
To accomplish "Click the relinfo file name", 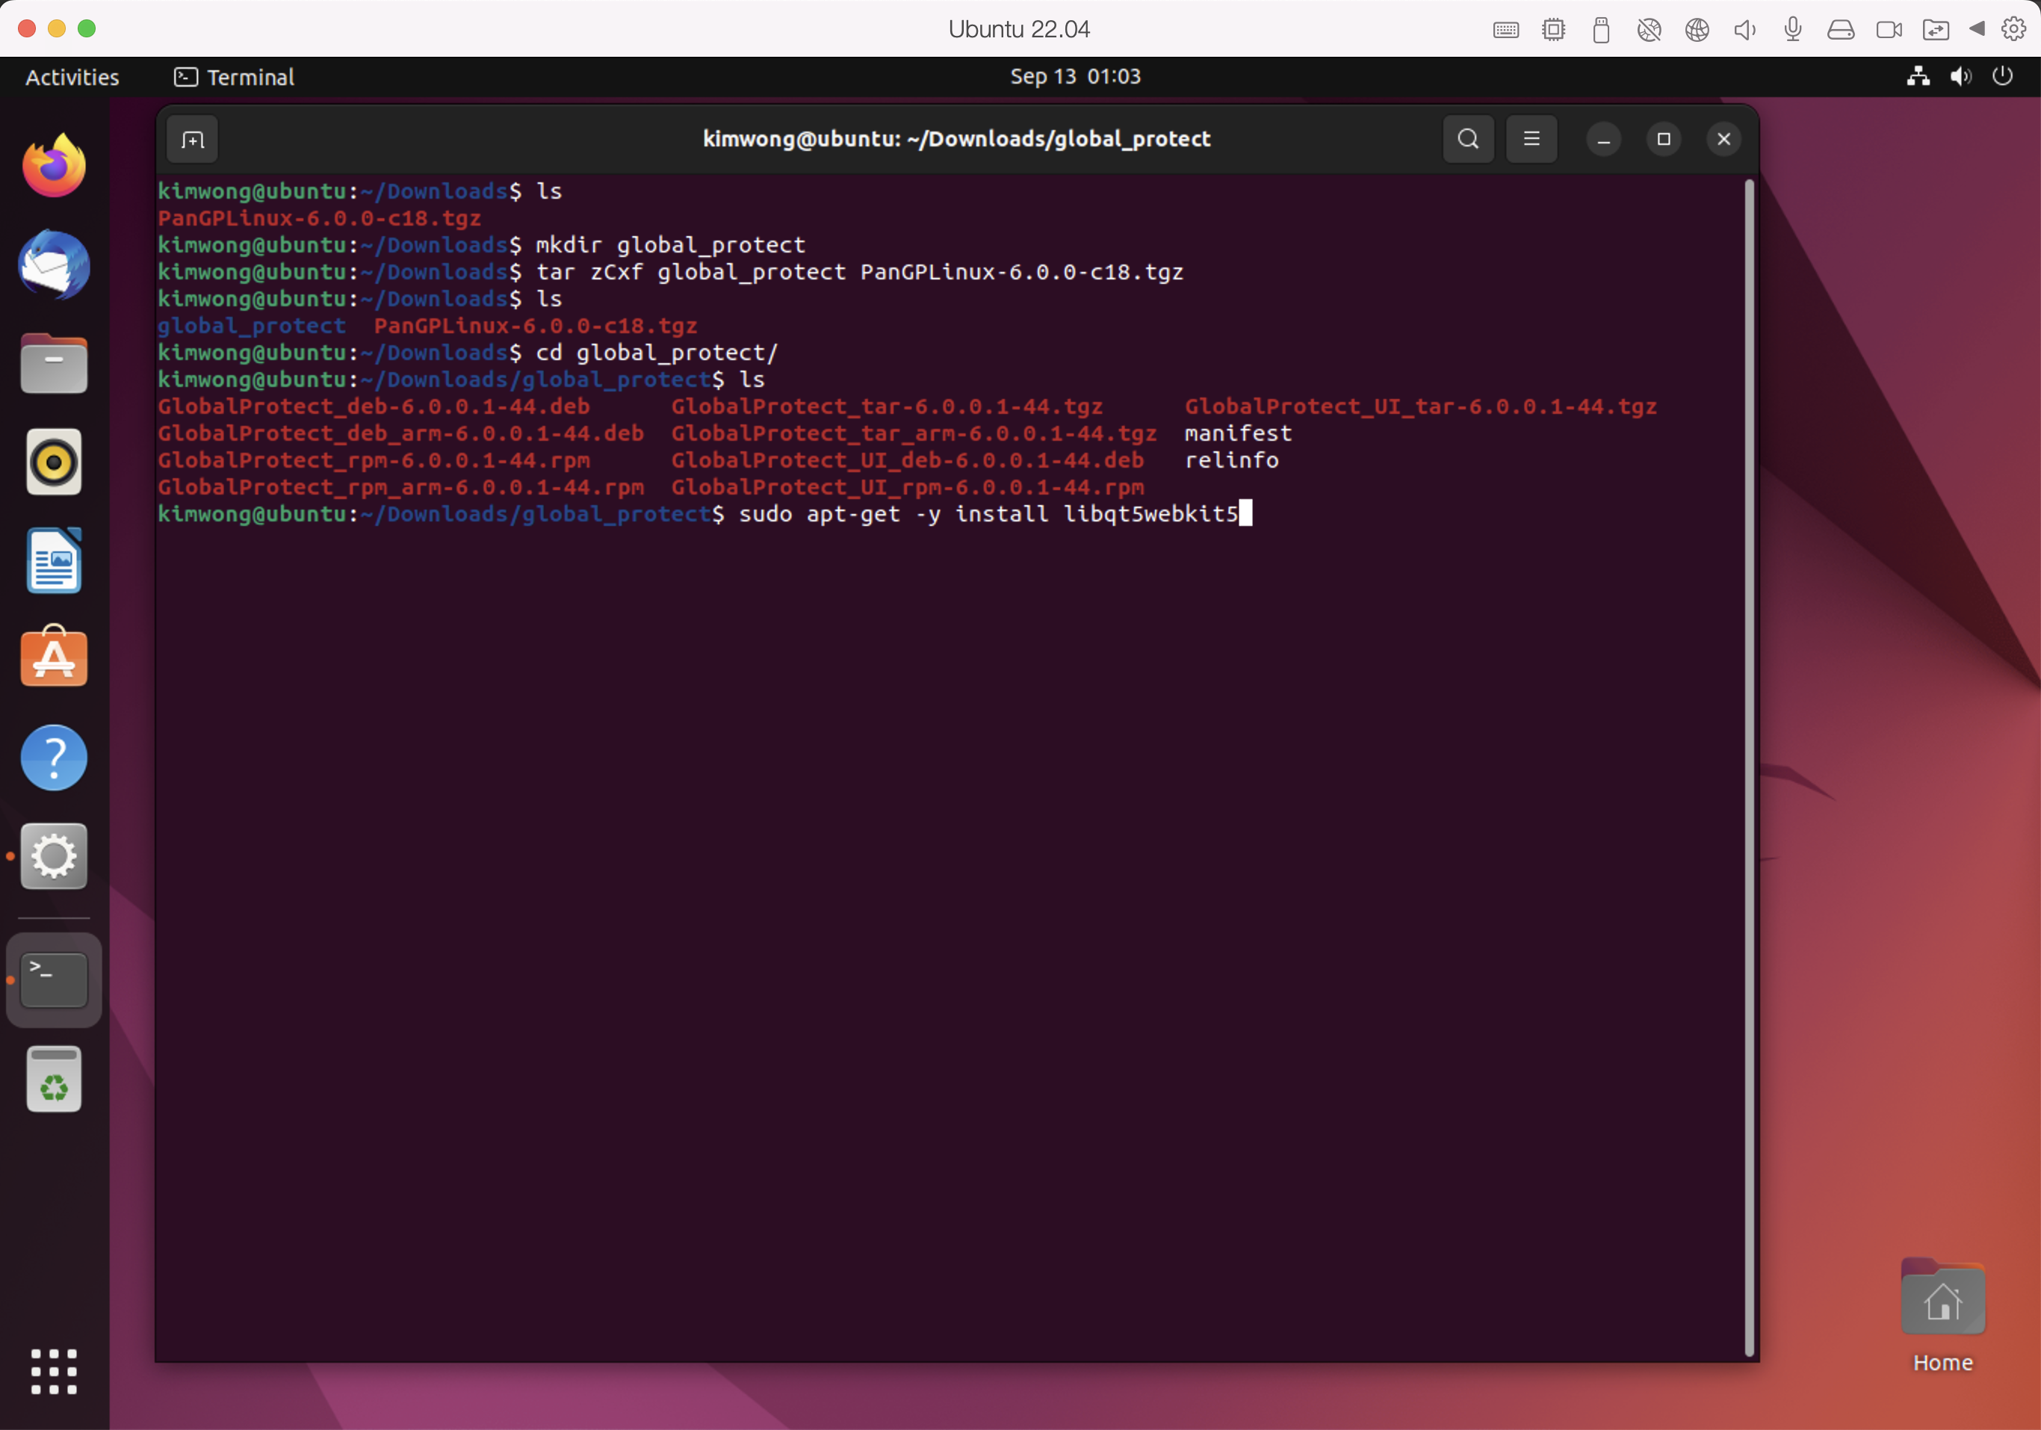I will pos(1231,460).
